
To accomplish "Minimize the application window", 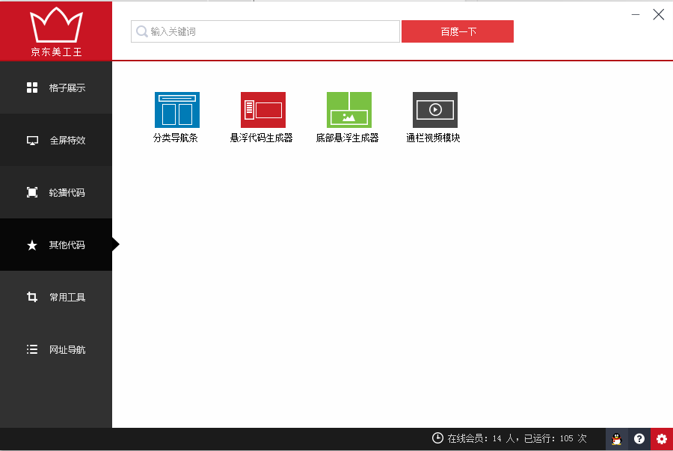I will coord(635,14).
